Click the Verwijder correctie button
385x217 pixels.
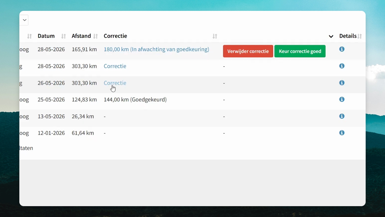click(x=248, y=51)
